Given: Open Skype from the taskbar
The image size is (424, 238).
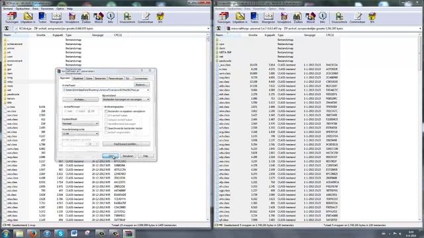Looking at the screenshot, I should (x=60, y=233).
